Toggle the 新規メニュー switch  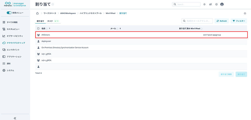click(x=9, y=13)
